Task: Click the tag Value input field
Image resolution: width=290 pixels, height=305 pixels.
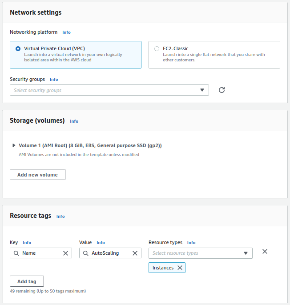Action: (x=110, y=253)
